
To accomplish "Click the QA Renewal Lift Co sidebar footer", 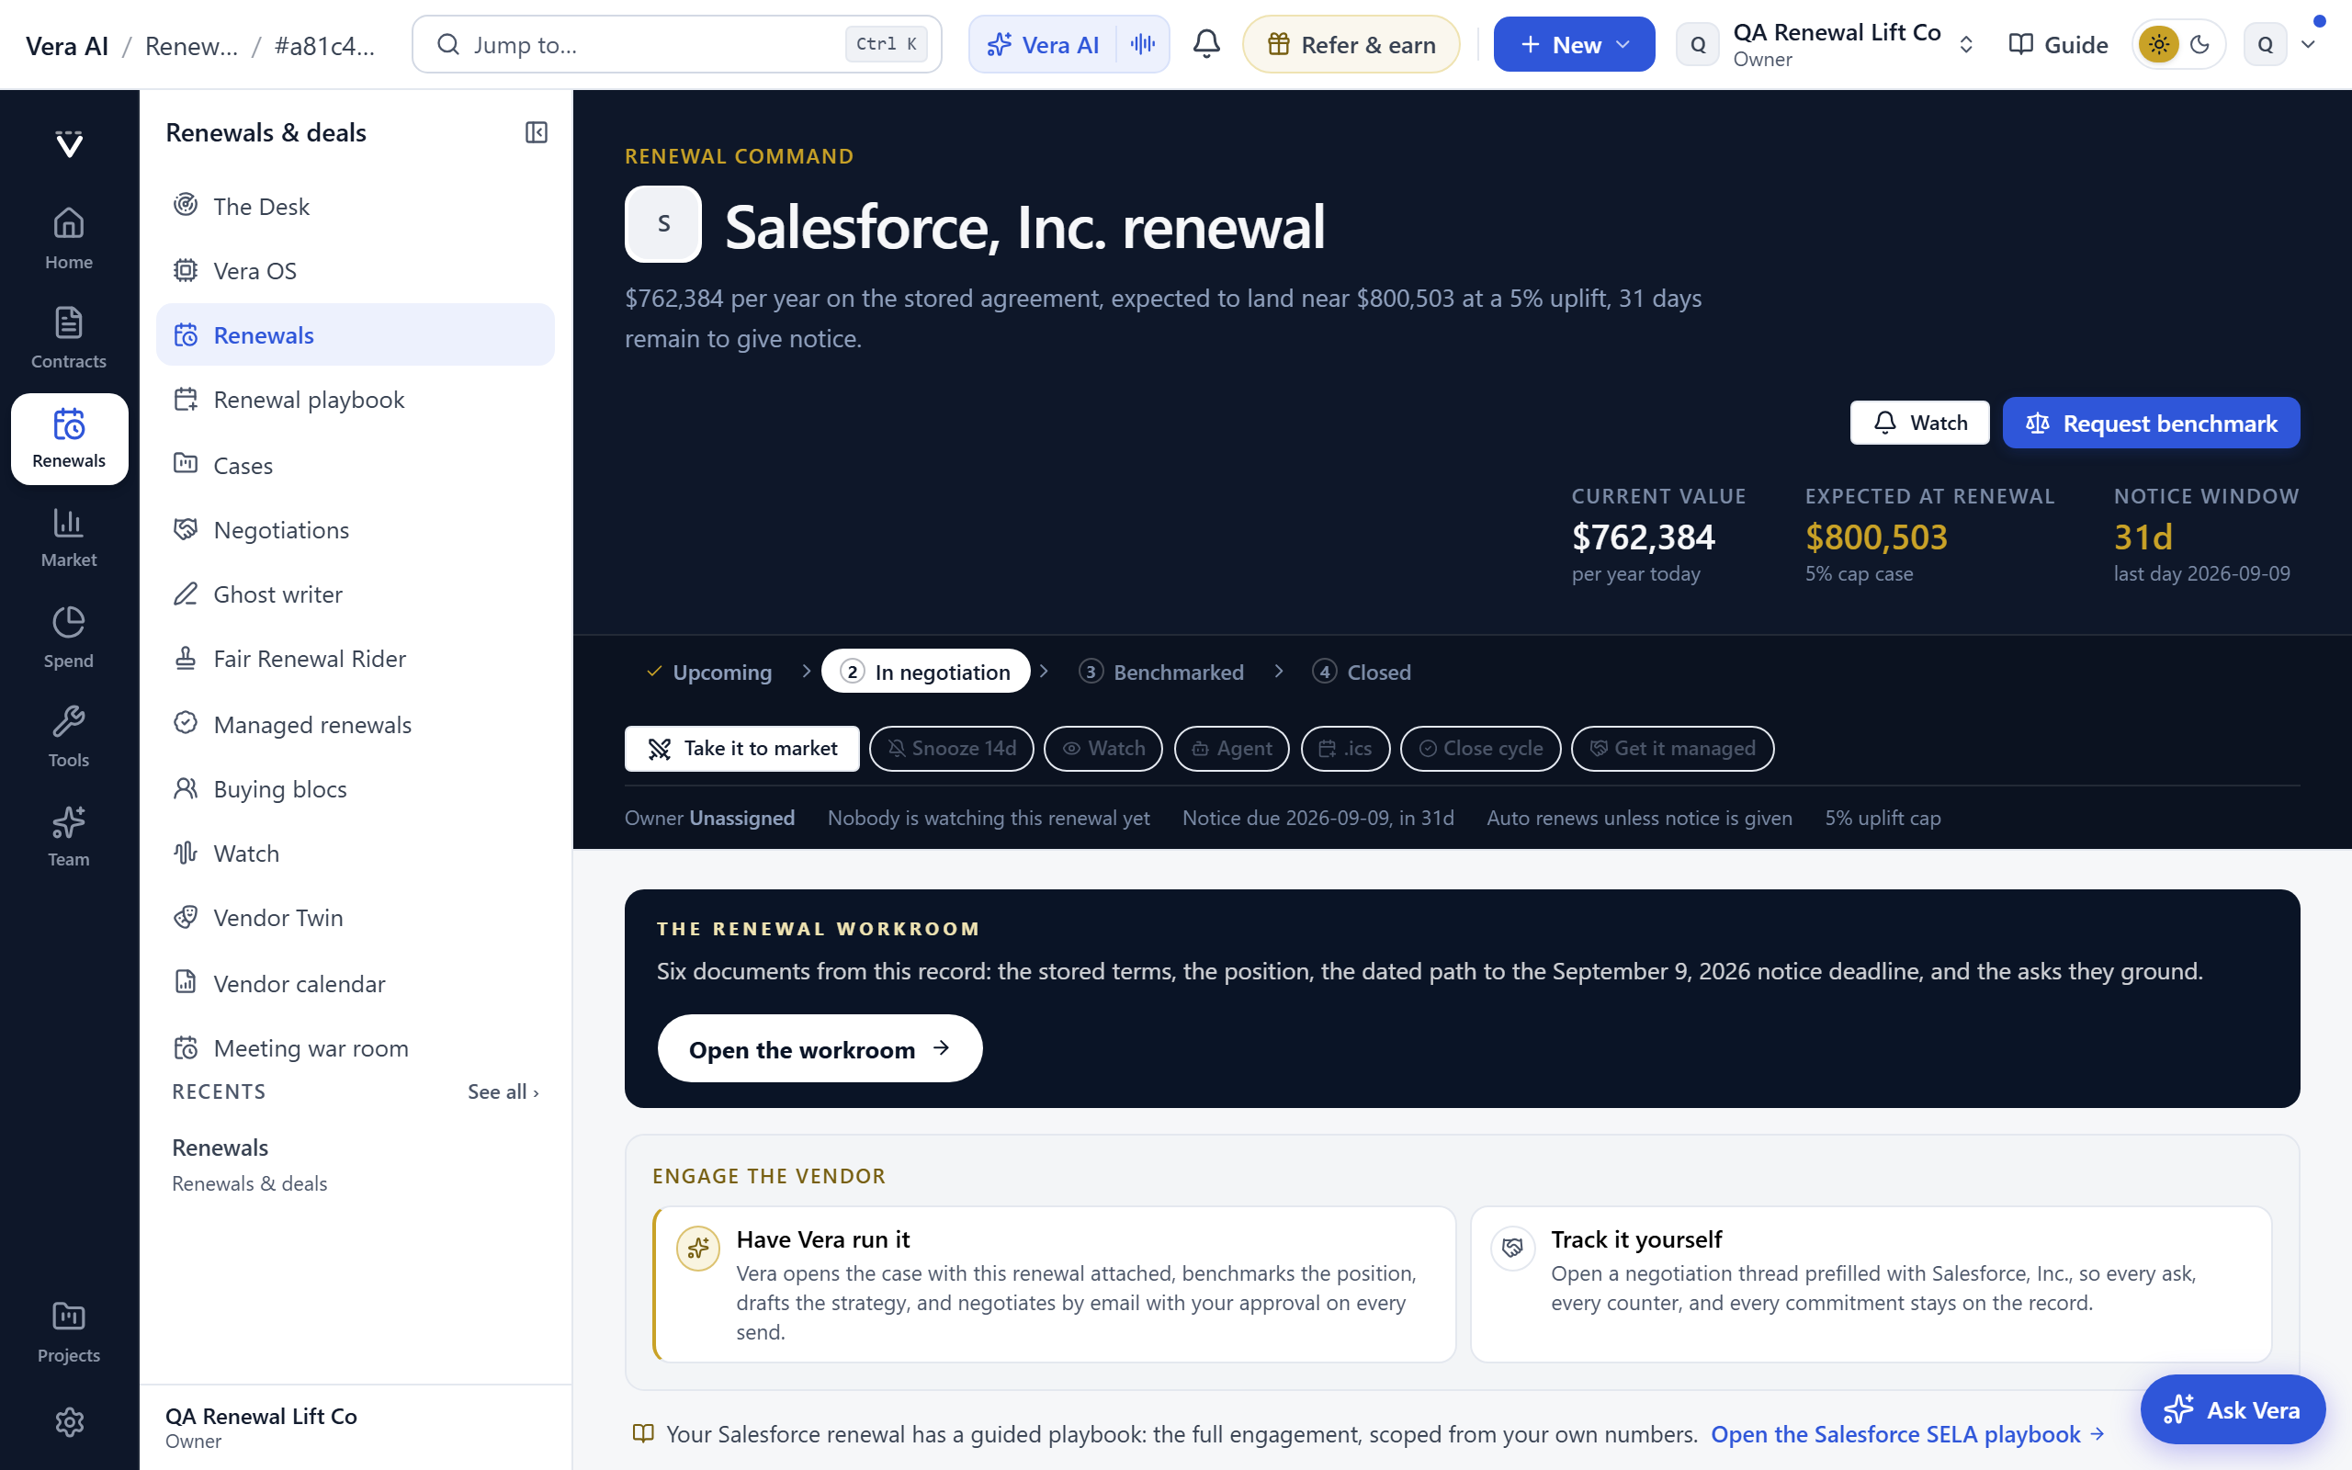I will coord(356,1427).
